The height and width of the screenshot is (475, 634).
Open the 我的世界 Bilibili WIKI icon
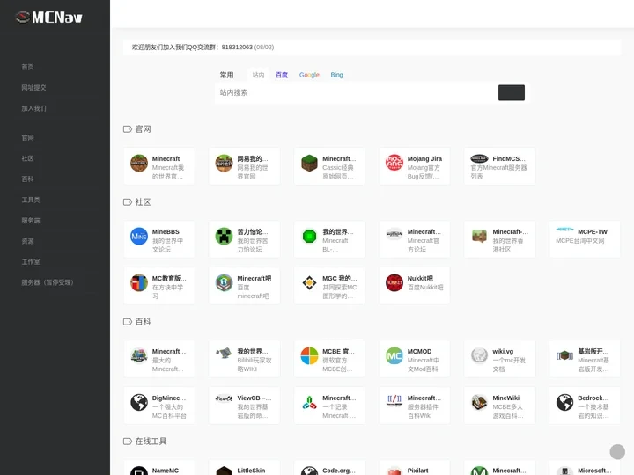[x=224, y=352]
